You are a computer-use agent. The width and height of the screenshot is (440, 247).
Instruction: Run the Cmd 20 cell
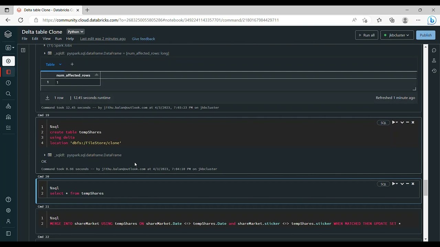(x=395, y=184)
